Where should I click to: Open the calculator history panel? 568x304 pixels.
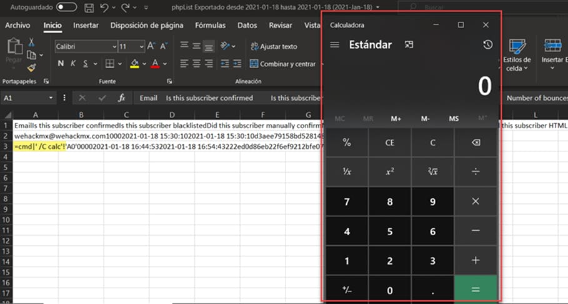[x=487, y=45]
